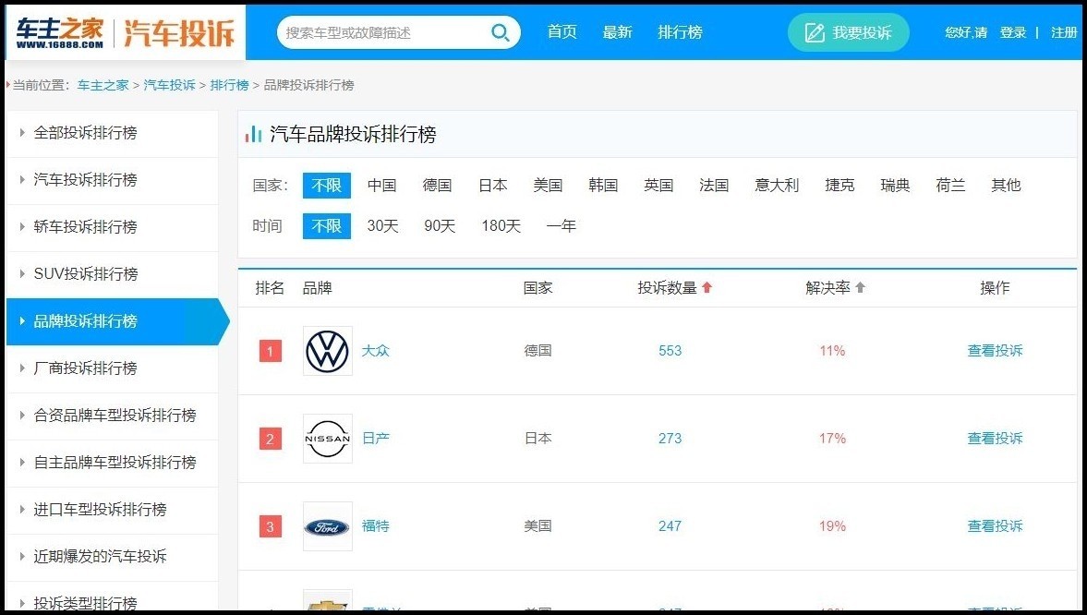Click the pencil icon in 我要投诉

(x=815, y=32)
